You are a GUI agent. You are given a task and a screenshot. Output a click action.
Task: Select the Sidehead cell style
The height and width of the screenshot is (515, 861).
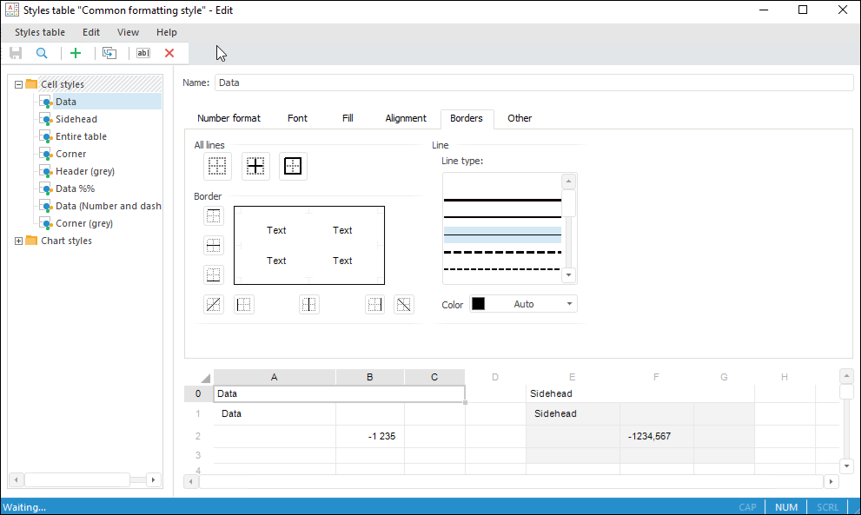pyautogui.click(x=76, y=119)
